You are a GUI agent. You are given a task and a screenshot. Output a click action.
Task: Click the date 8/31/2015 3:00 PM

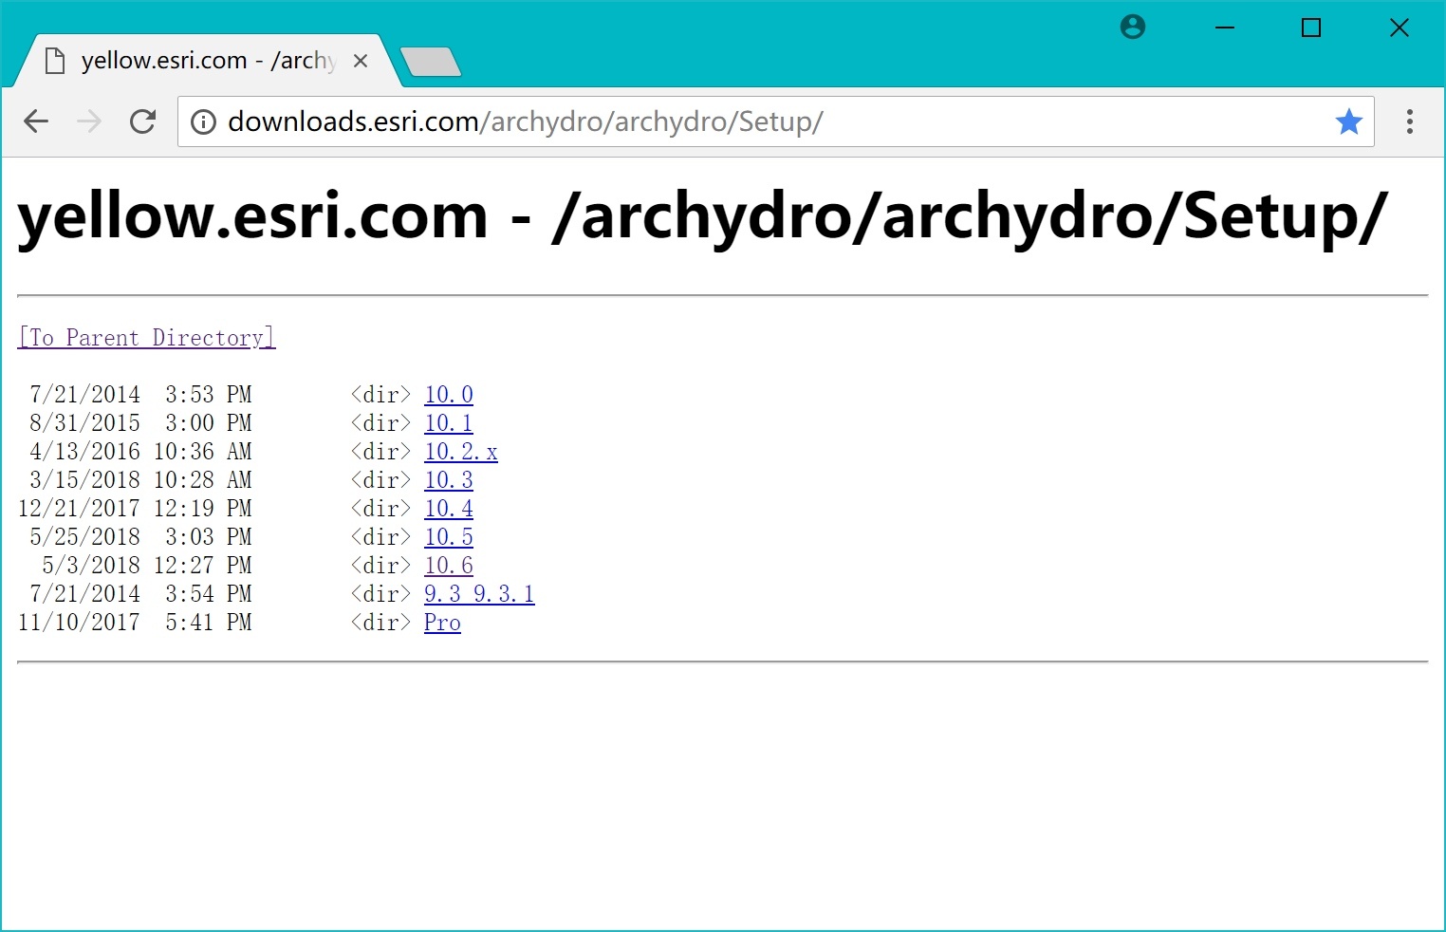[x=140, y=422]
